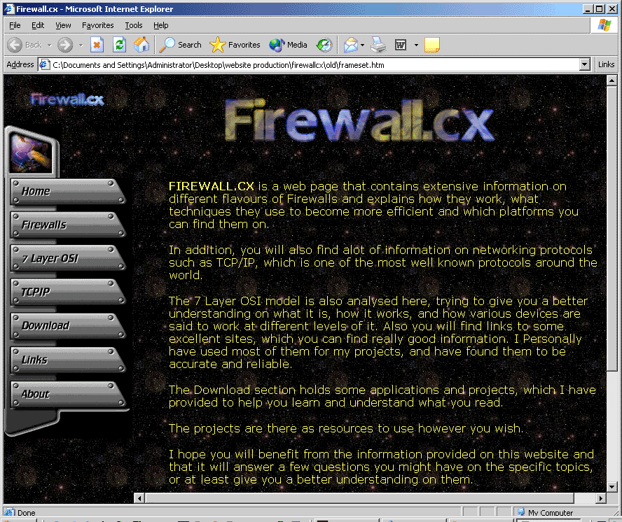Viewport: 622px width, 522px height.
Task: Open the Links navigation button in sidebar
Action: click(67, 360)
